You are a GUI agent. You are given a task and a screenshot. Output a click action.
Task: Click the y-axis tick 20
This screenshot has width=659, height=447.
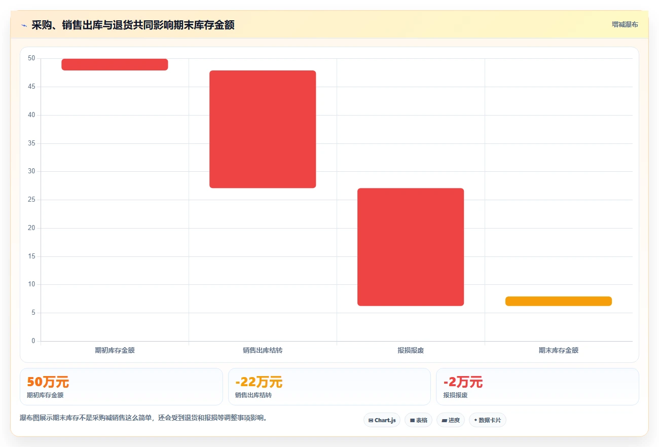pyautogui.click(x=31, y=228)
